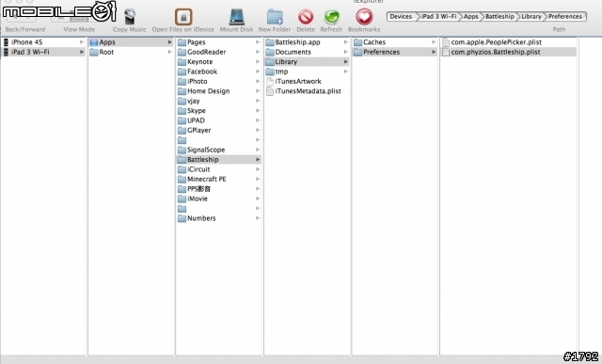
Task: Expand arrow on the tmp row
Action: coord(345,71)
